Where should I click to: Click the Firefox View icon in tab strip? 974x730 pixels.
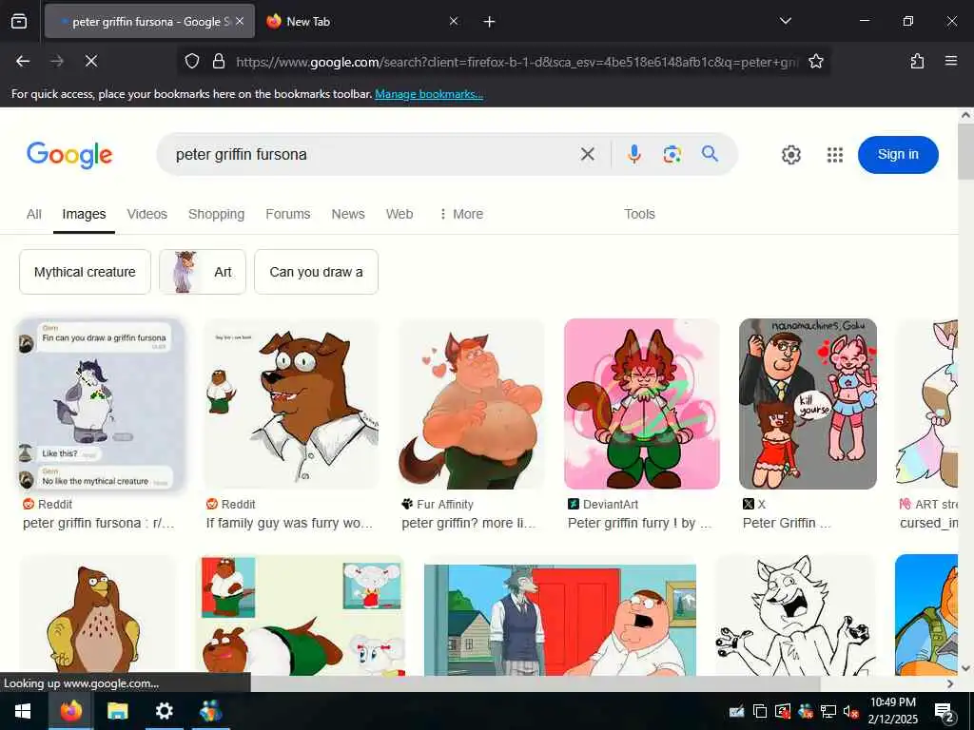[x=19, y=21]
